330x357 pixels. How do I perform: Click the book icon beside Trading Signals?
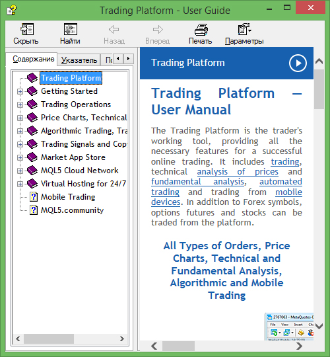(32, 144)
